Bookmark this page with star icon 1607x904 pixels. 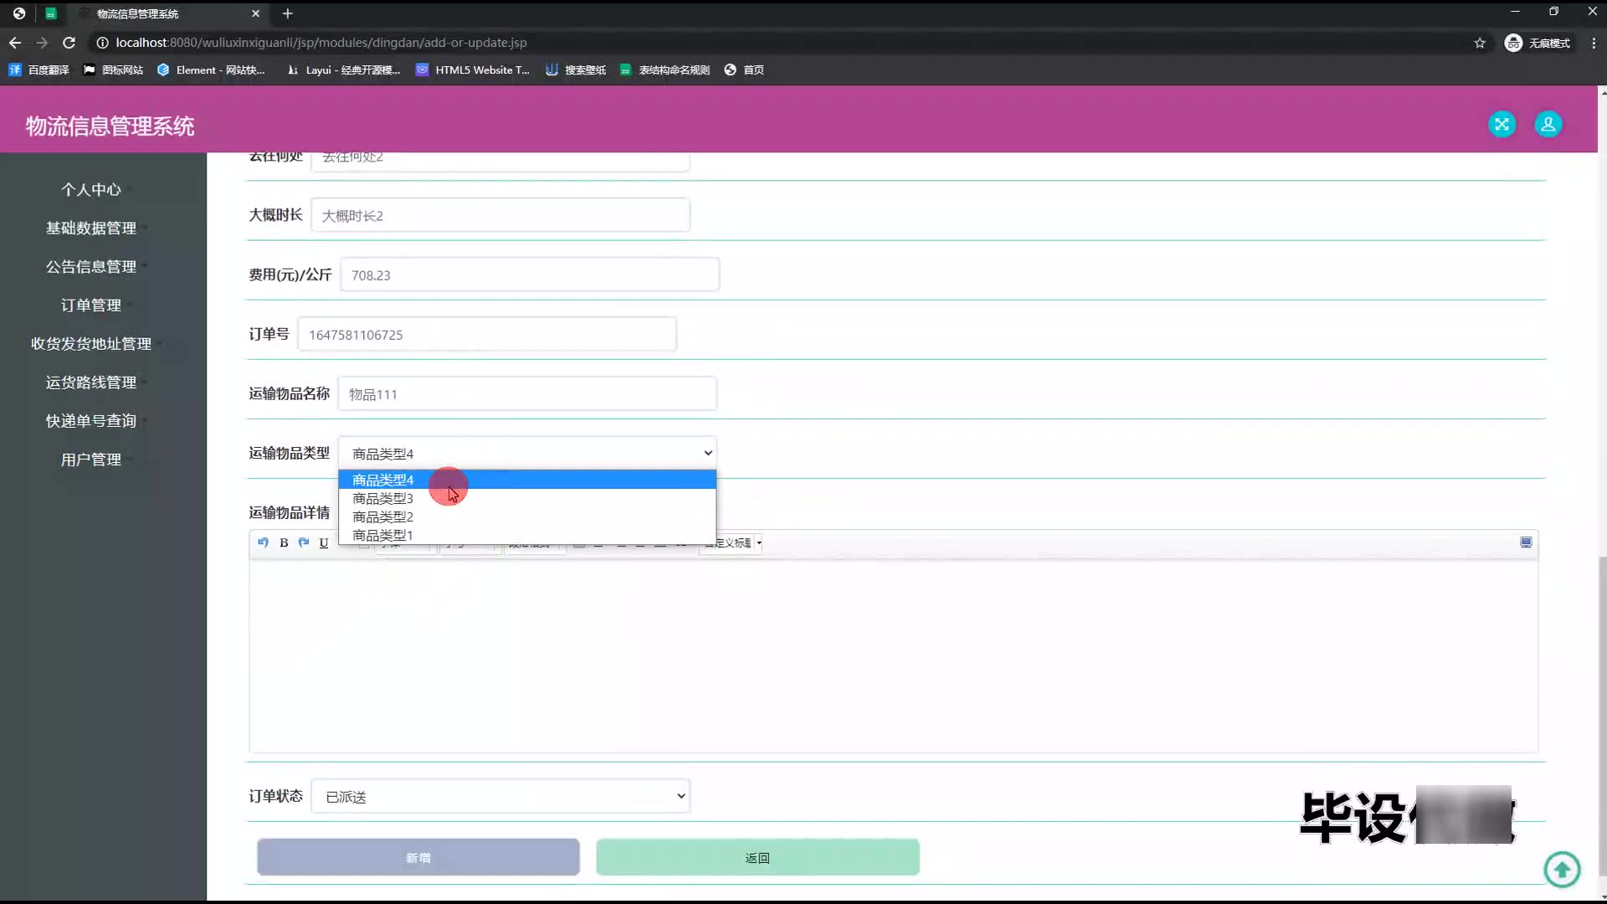[x=1480, y=43]
